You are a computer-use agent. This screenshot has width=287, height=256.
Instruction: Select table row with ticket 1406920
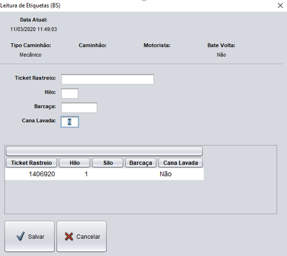point(104,174)
